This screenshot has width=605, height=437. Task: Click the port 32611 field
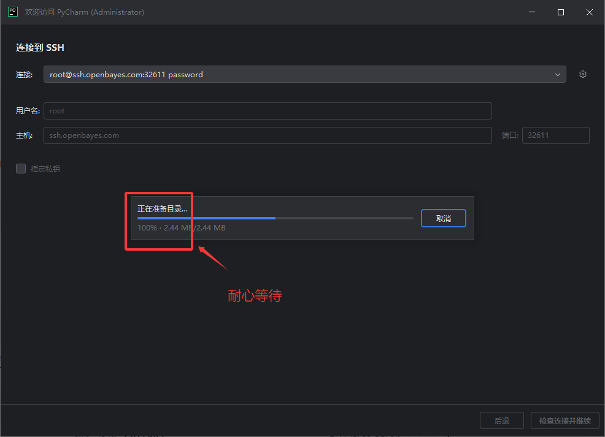[556, 135]
